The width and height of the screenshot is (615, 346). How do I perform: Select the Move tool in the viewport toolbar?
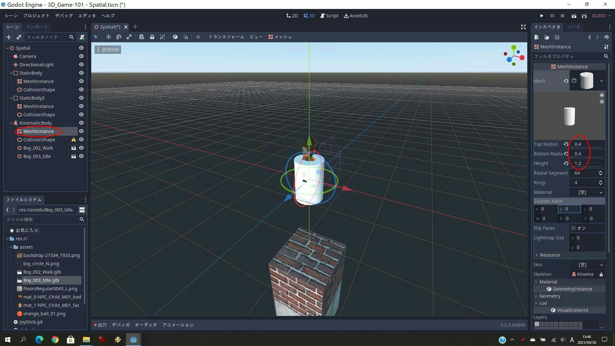(108, 37)
